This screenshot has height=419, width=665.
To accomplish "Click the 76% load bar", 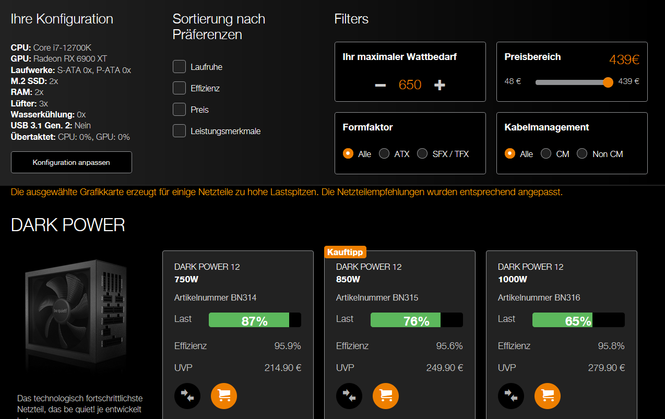I will (x=417, y=320).
